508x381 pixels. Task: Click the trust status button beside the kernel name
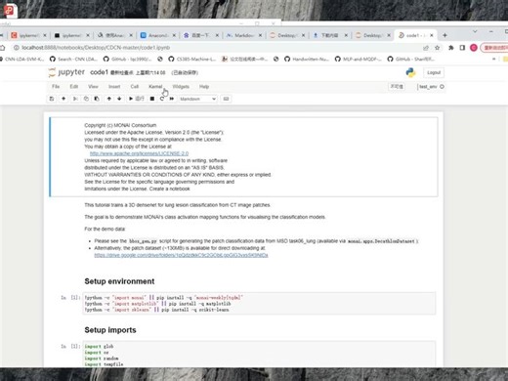coord(397,87)
